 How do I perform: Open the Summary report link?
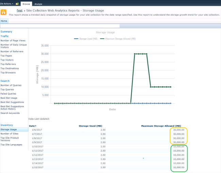(6, 32)
